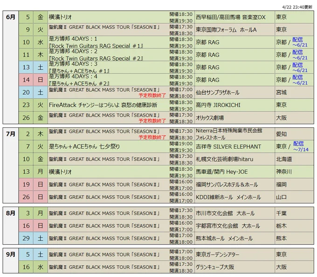Click date 19 日 cell in July
Image resolution: width=317 pixels, height=277 pixels.
[34, 184]
